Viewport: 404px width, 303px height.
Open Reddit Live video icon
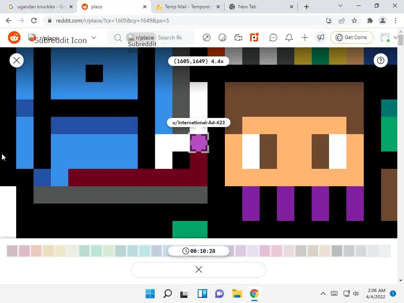[238, 37]
